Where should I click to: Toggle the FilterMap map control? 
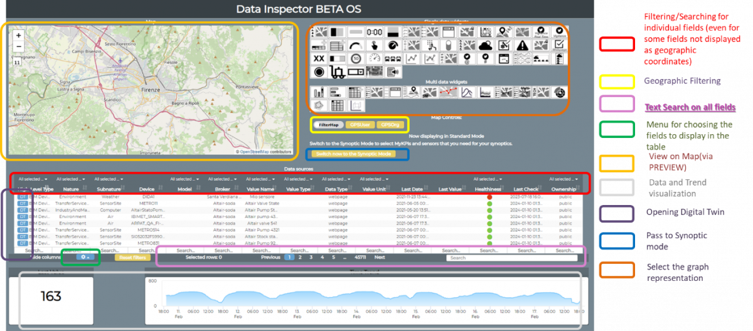(x=329, y=125)
